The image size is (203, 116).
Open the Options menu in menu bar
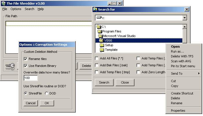coord(16,9)
